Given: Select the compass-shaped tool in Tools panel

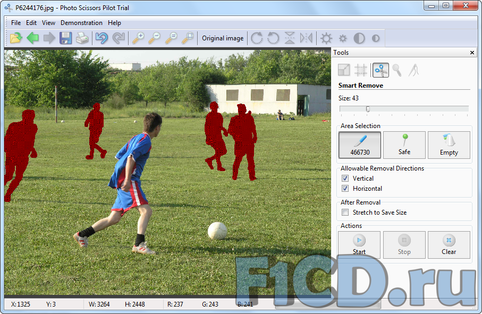Looking at the screenshot, I should (x=414, y=70).
